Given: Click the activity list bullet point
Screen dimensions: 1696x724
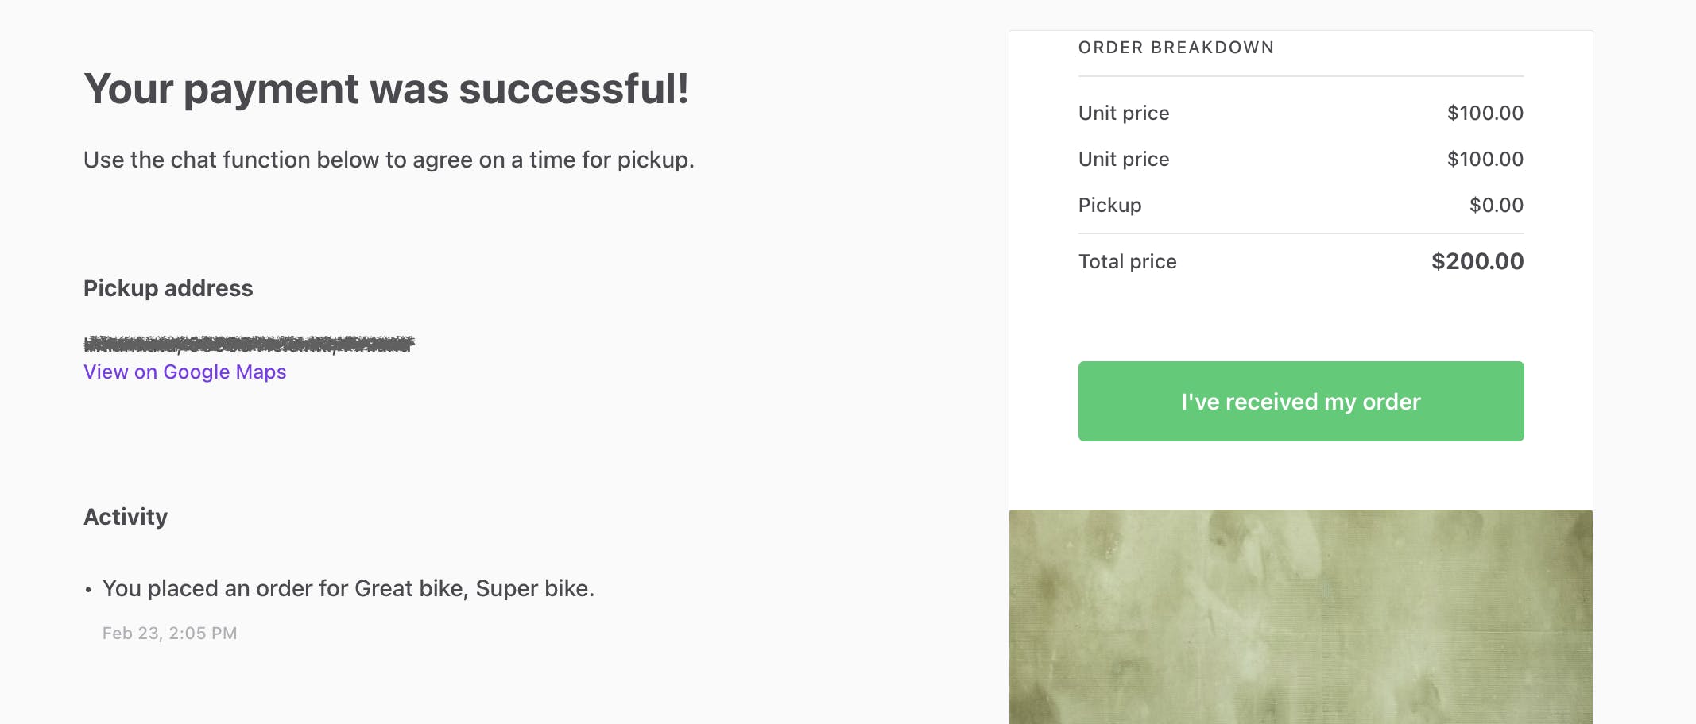Looking at the screenshot, I should click(87, 591).
